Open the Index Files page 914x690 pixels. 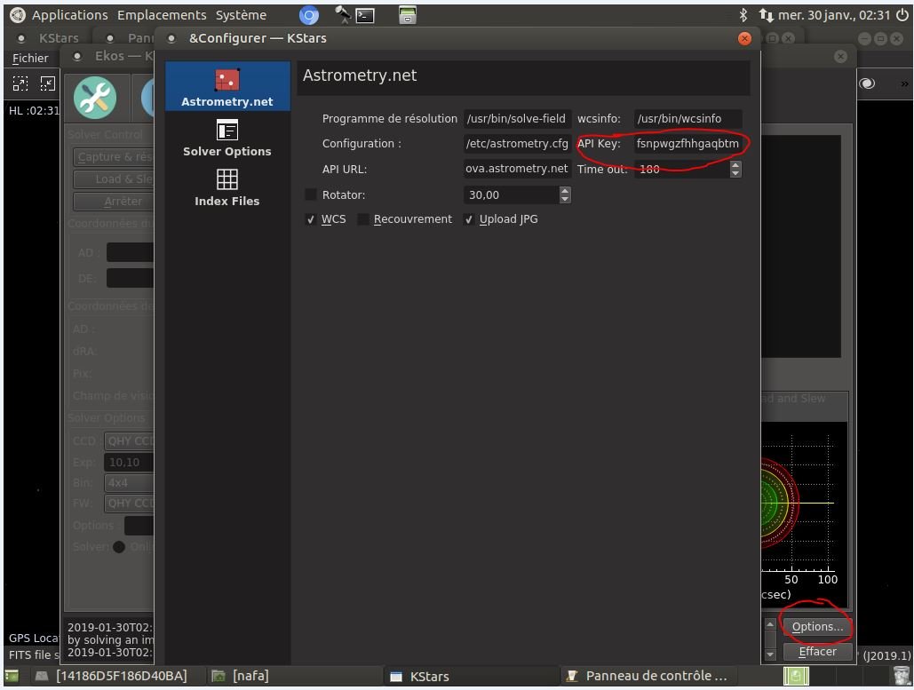(x=227, y=187)
